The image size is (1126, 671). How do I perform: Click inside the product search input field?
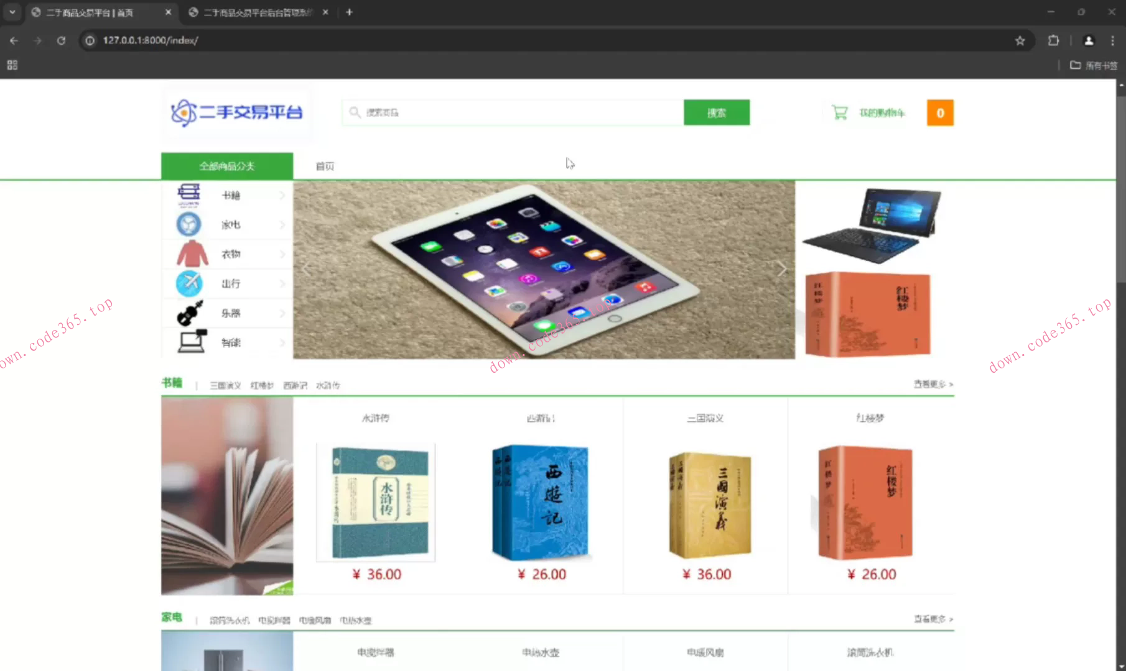point(513,112)
